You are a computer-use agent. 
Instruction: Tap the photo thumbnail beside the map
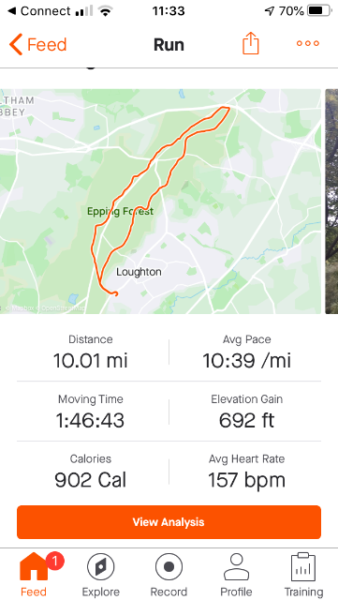coord(331,202)
